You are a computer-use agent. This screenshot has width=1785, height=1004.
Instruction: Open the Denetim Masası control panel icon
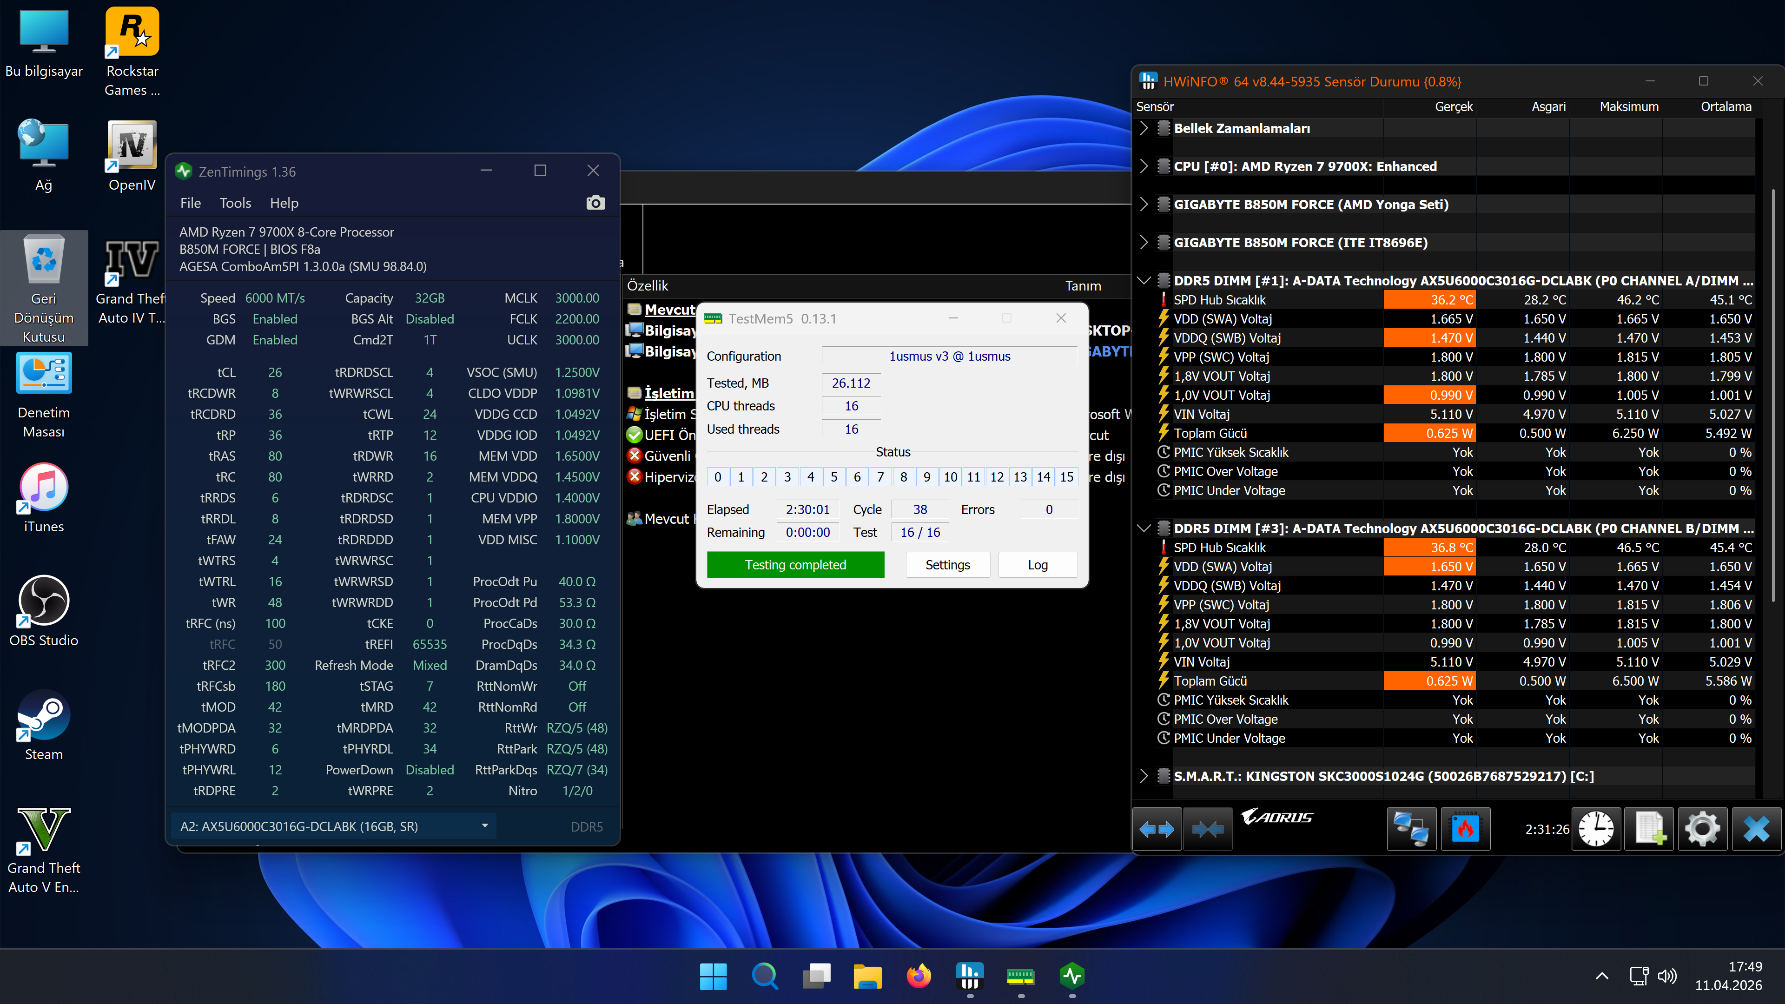44,396
